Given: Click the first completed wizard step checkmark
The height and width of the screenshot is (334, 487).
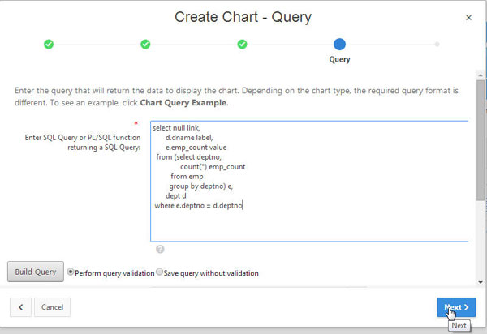Looking at the screenshot, I should (x=49, y=44).
